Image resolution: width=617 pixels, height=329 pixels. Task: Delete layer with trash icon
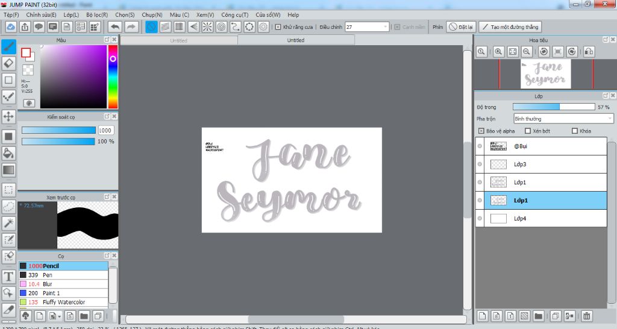pyautogui.click(x=587, y=316)
